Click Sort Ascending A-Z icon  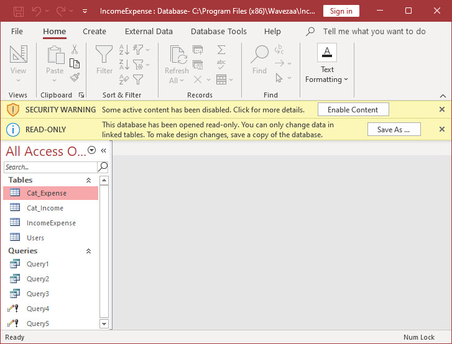pyautogui.click(x=124, y=50)
